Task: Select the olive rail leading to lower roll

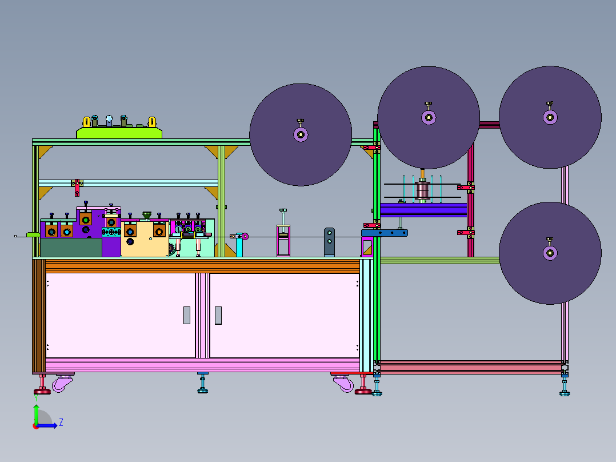Action: coord(439,260)
